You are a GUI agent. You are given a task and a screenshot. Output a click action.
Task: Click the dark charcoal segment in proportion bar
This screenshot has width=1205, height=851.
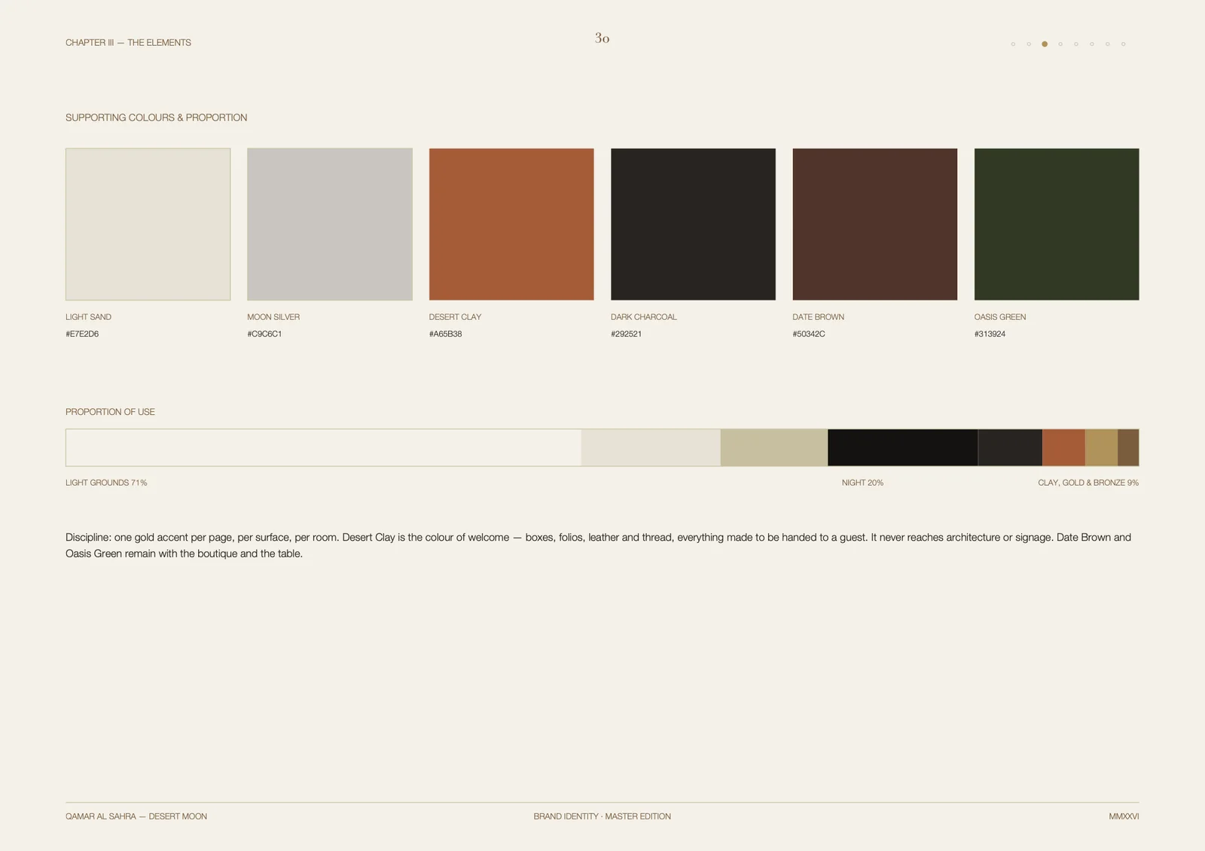(1010, 447)
